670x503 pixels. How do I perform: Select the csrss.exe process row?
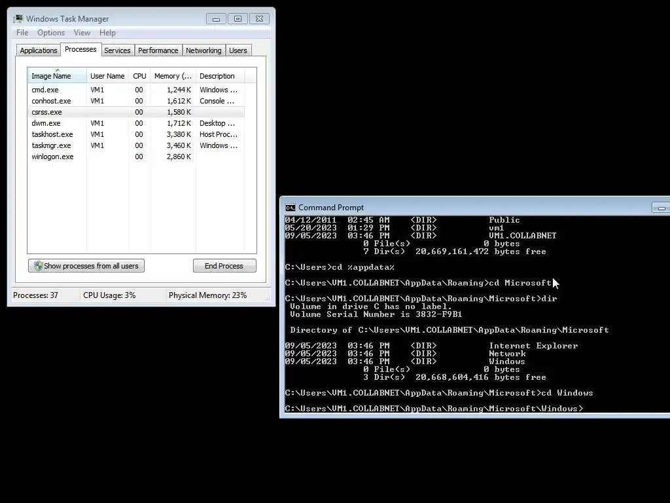(136, 112)
